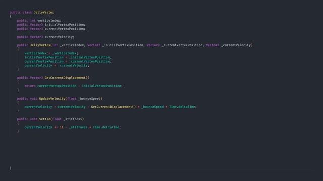Click the initialVertexPosition assignment line
The image size is (323, 181).
click(x=68, y=57)
